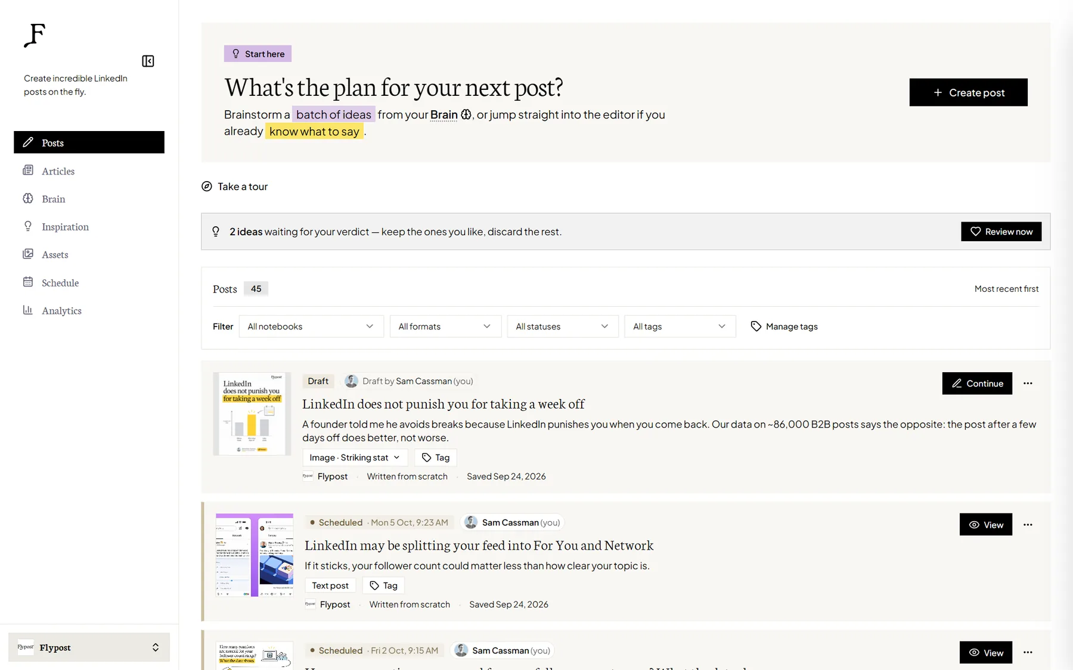The width and height of the screenshot is (1073, 670).
Task: Go to Articles in the sidebar
Action: click(89, 171)
